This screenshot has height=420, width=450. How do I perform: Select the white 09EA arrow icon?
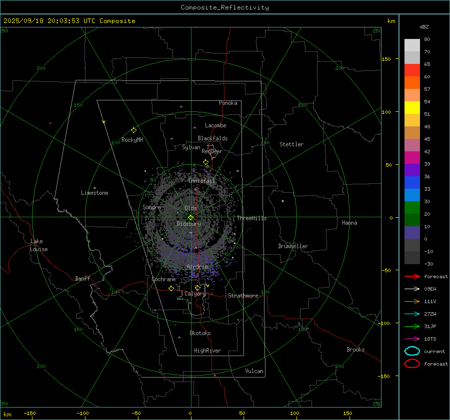[x=412, y=289]
